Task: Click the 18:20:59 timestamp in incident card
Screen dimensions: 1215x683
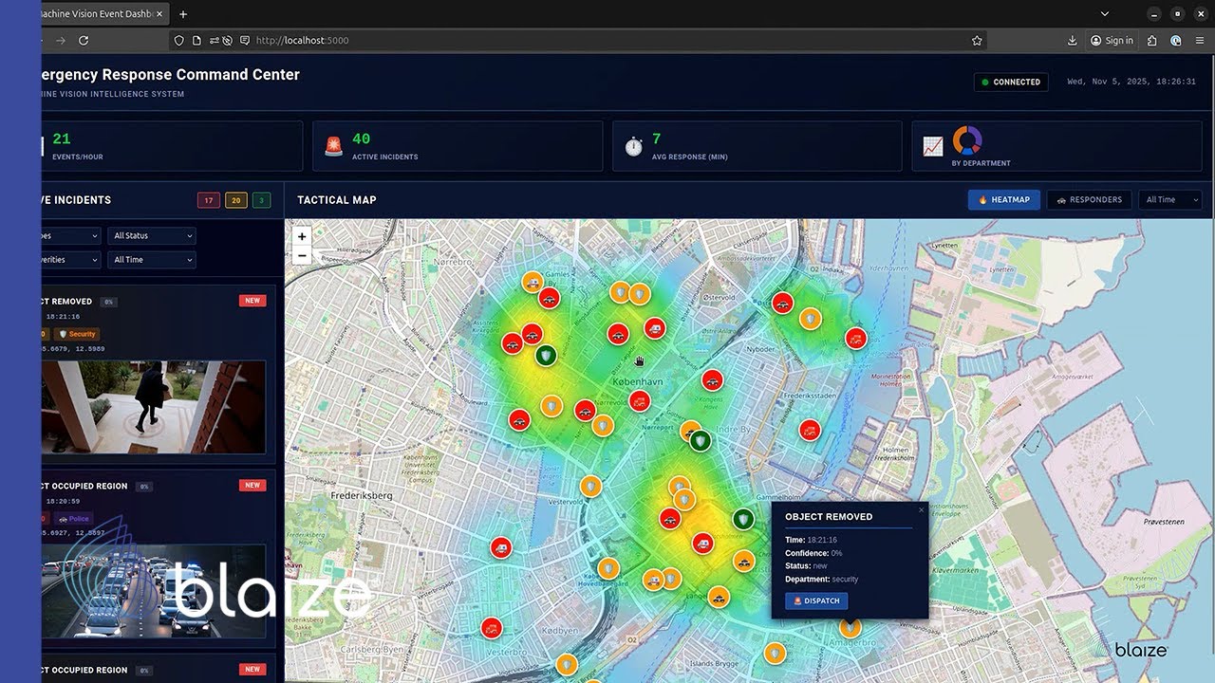Action: [63, 501]
